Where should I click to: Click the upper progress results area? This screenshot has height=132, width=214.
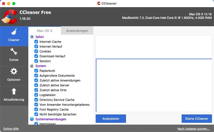click(x=154, y=47)
